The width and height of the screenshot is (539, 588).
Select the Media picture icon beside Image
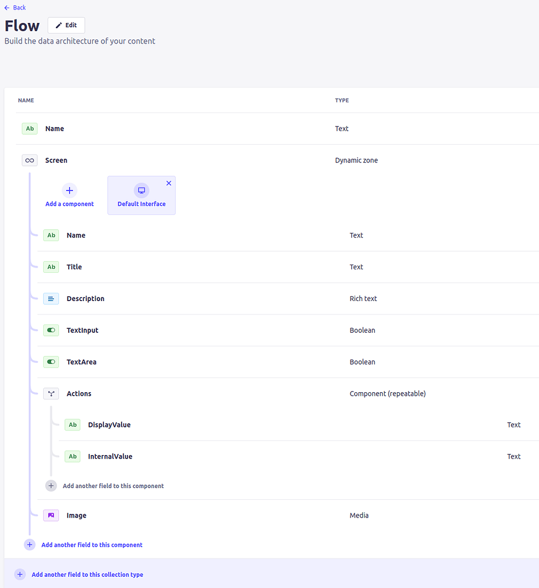pyautogui.click(x=51, y=515)
